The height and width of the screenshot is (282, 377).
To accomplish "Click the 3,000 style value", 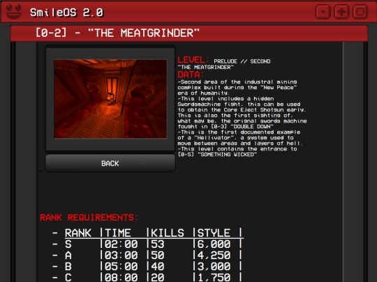I will (214, 266).
